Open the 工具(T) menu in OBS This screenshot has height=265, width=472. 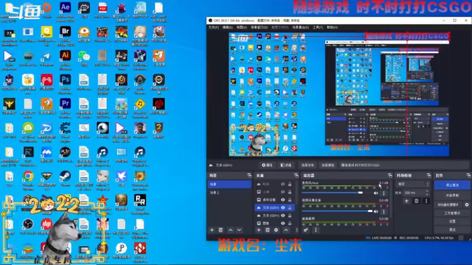coord(317,27)
